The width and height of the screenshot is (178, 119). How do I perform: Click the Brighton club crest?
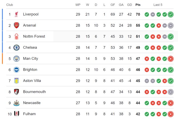[16, 70]
